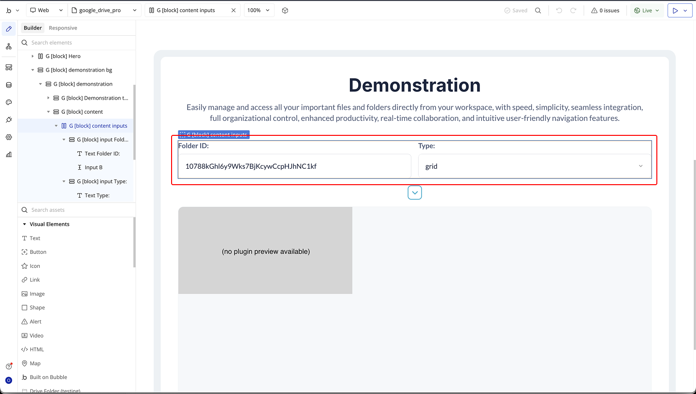Open the Styles palette icon
The width and height of the screenshot is (696, 394).
9,102
